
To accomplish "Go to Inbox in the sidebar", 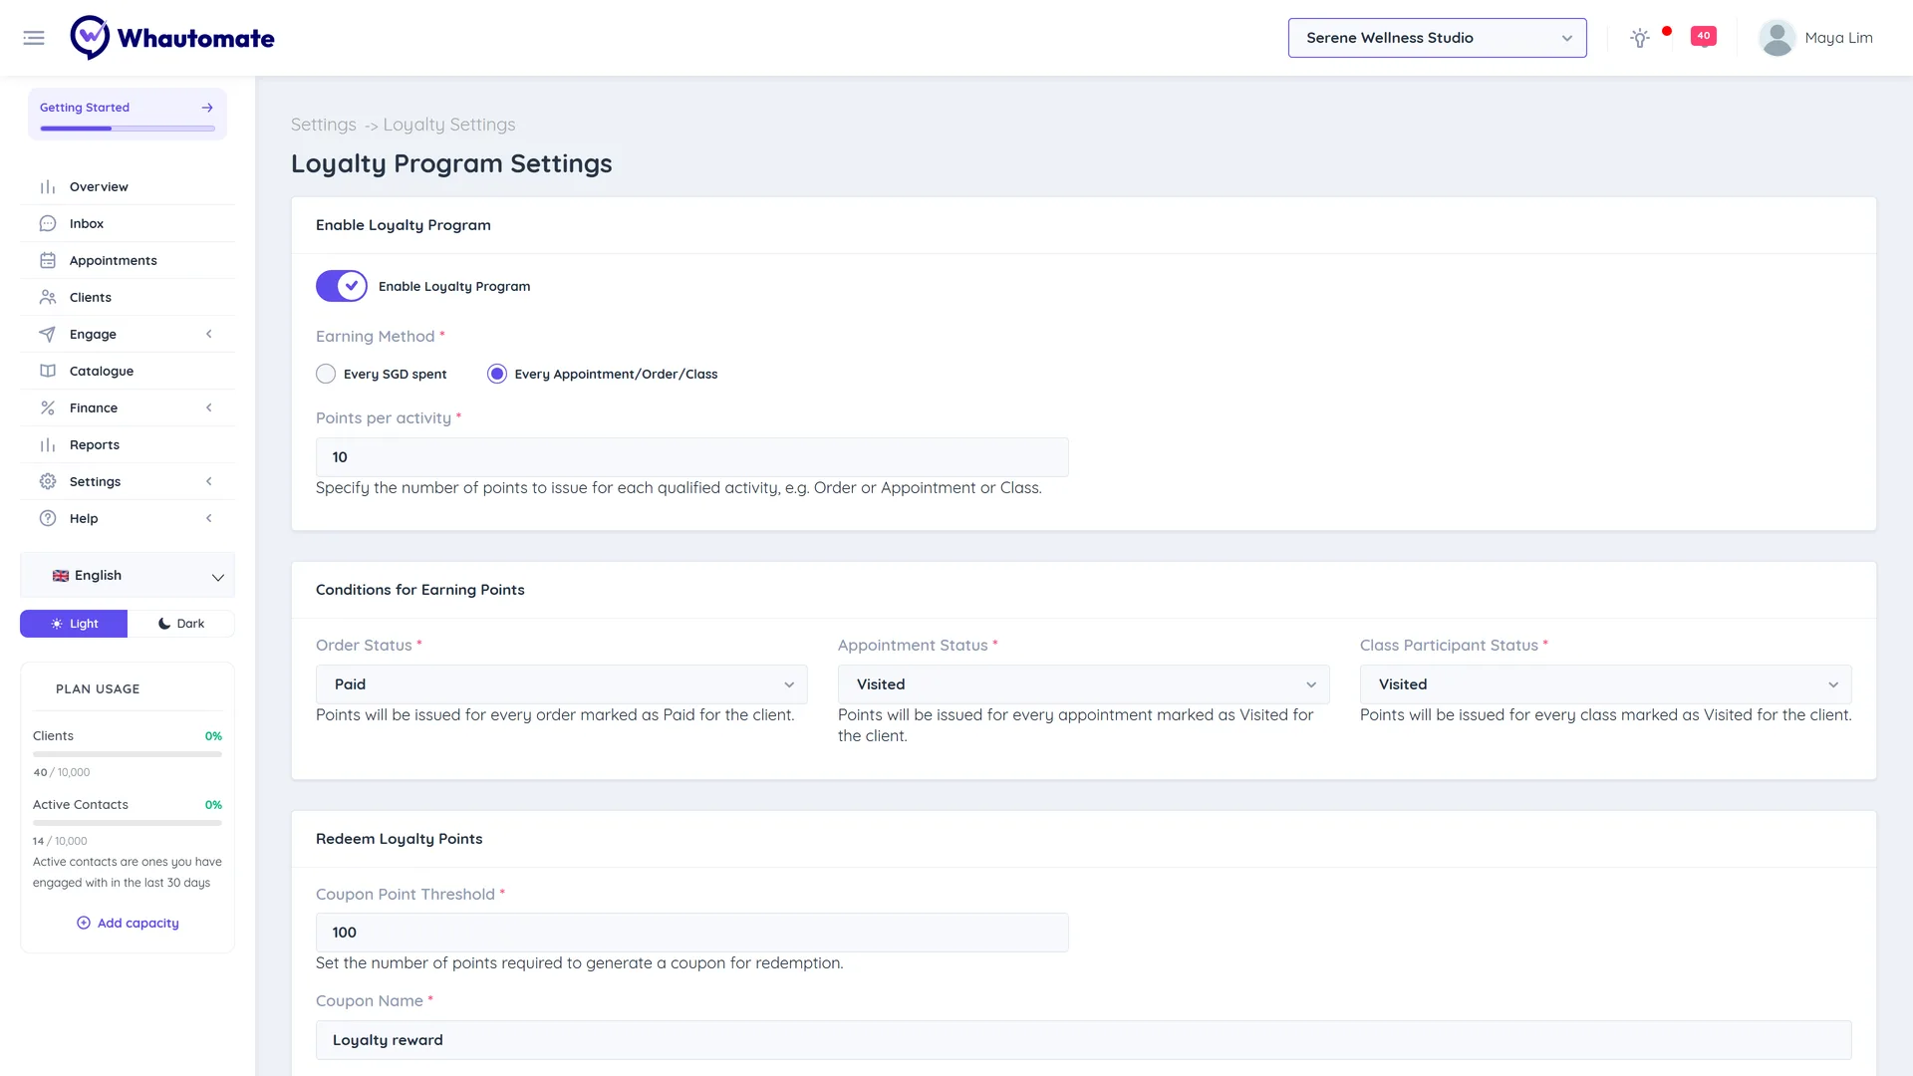I will click(x=128, y=224).
